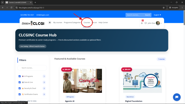Open the messages chat icon beside John Doe
The image size is (185, 104).
click(146, 23)
